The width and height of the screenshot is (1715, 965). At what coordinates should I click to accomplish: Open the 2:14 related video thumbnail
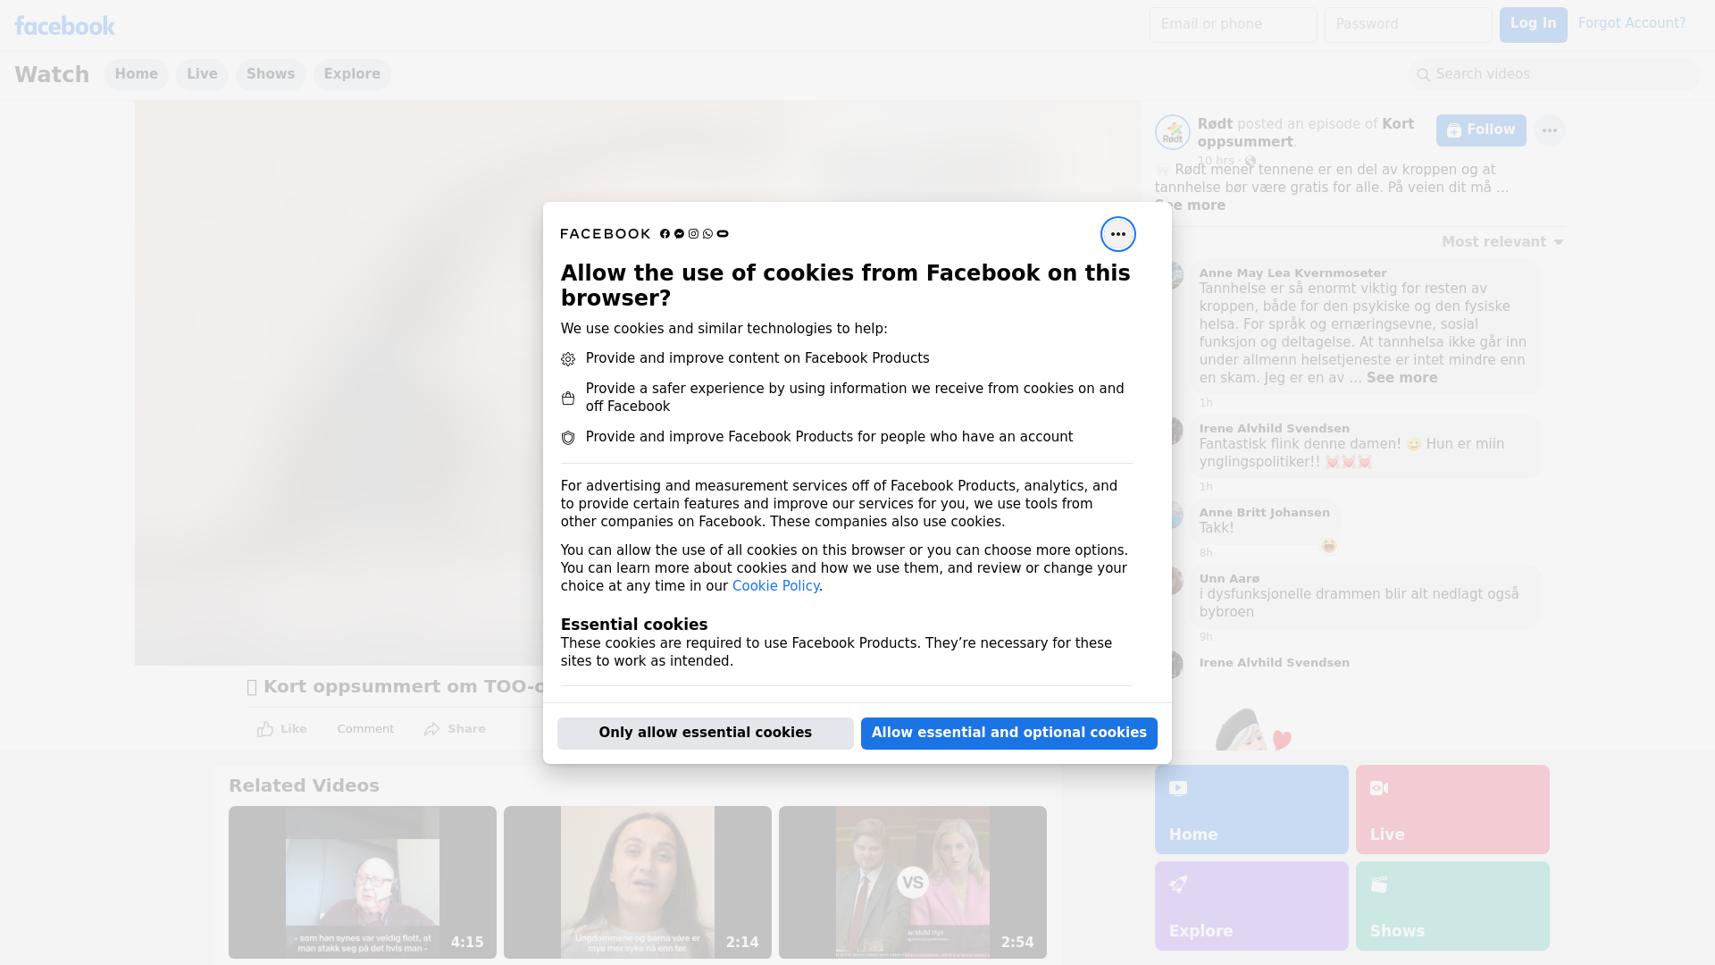point(637,882)
